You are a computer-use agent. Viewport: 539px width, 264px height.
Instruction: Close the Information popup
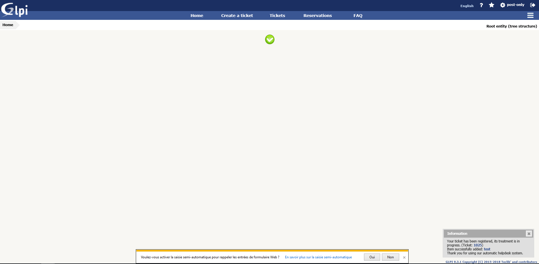529,234
